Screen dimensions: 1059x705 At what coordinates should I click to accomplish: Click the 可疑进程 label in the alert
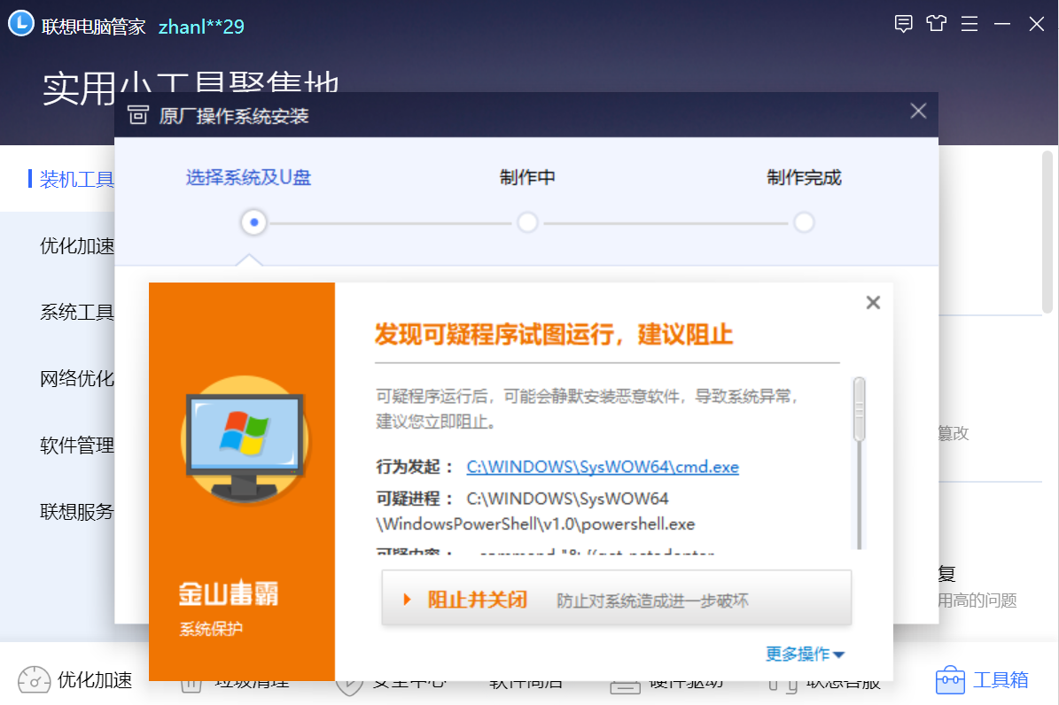point(414,499)
